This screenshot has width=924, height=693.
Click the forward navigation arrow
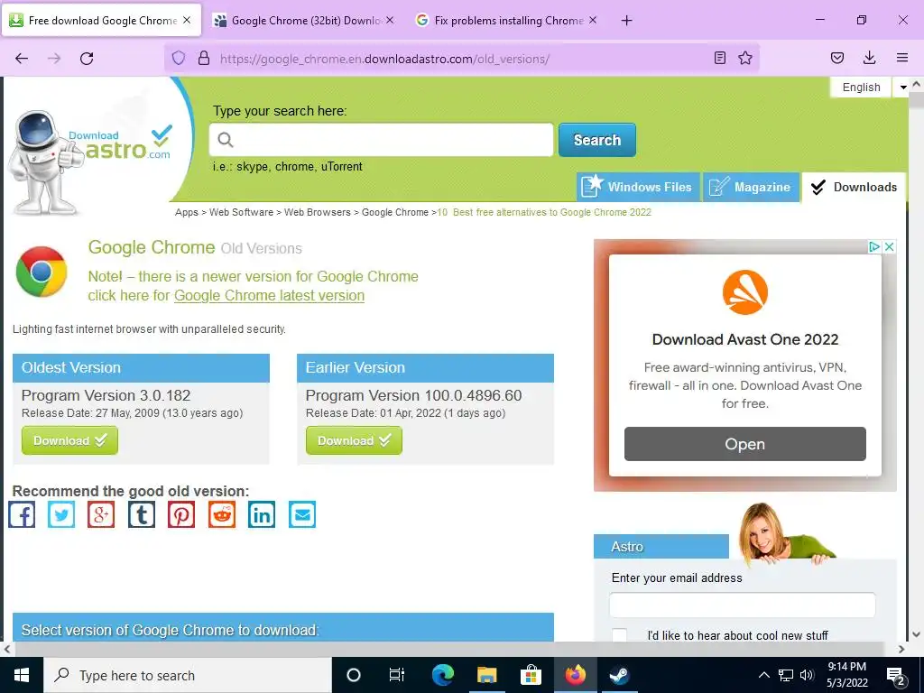pyautogui.click(x=54, y=59)
